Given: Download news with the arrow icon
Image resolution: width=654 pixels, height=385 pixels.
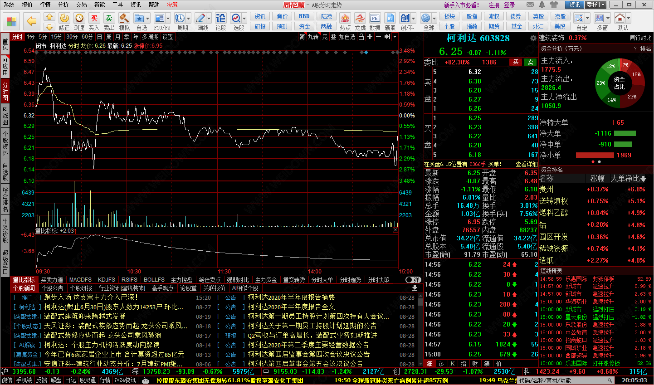Looking at the screenshot, I should click(415, 288).
